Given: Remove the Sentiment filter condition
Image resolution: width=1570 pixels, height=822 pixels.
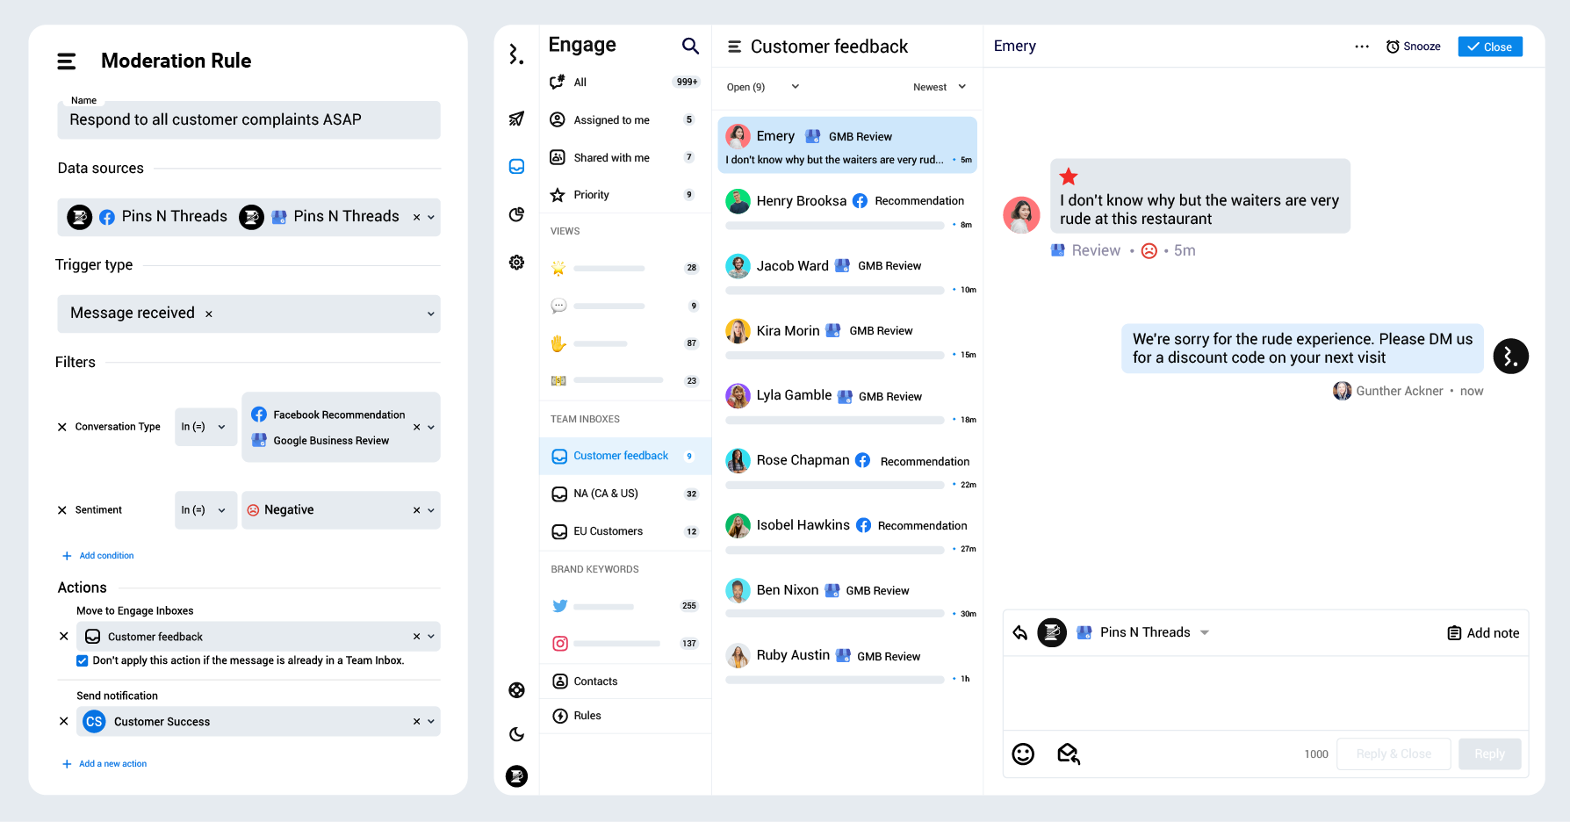Looking at the screenshot, I should pos(62,510).
